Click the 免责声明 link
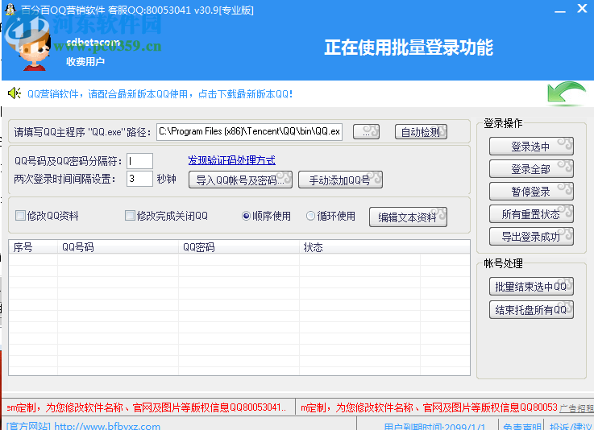594x430 pixels. (x=521, y=426)
